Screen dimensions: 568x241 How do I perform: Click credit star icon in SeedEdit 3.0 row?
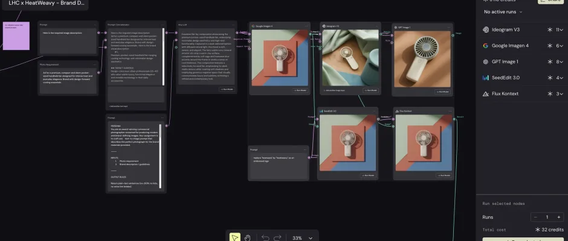(549, 78)
